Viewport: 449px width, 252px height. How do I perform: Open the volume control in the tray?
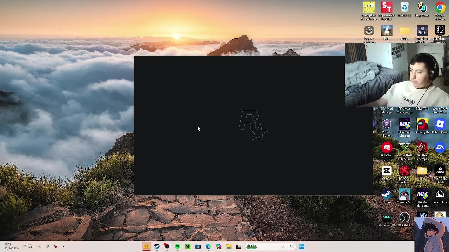[25, 246]
